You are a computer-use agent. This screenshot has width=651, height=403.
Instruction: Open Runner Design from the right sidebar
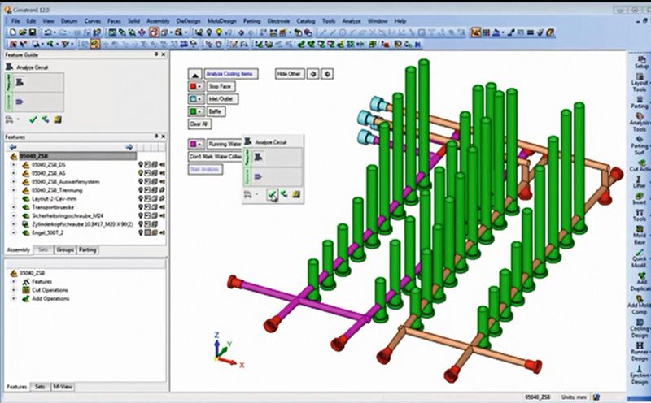[640, 351]
